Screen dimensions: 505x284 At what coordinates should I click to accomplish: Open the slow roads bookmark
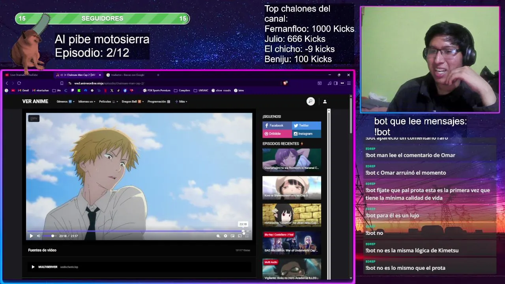[x=221, y=90]
